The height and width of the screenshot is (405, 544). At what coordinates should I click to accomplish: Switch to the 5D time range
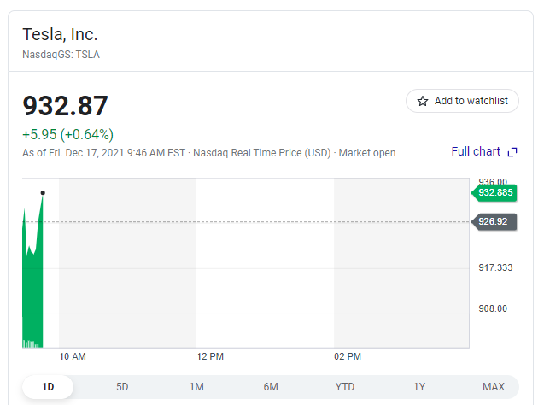[122, 387]
